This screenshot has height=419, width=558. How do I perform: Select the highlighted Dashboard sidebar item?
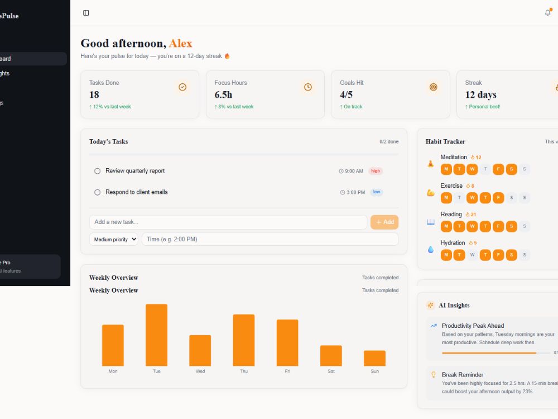click(x=33, y=59)
